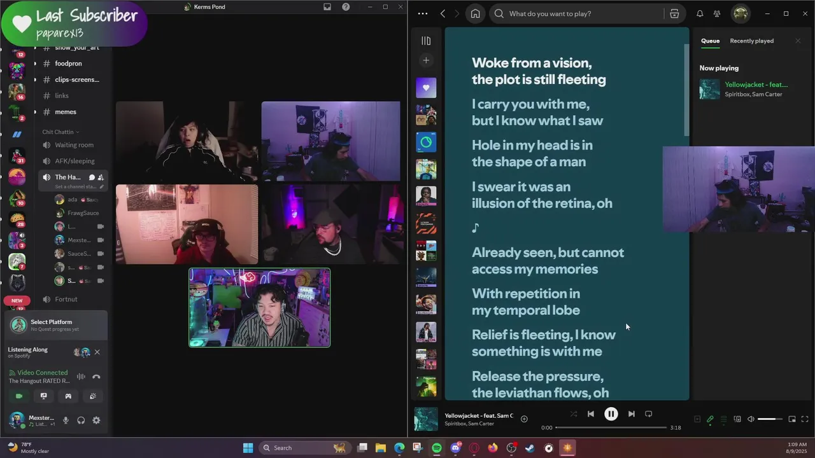Viewport: 815px width, 458px height.
Task: Open Spotify Browse icon in search bar
Action: (674, 13)
